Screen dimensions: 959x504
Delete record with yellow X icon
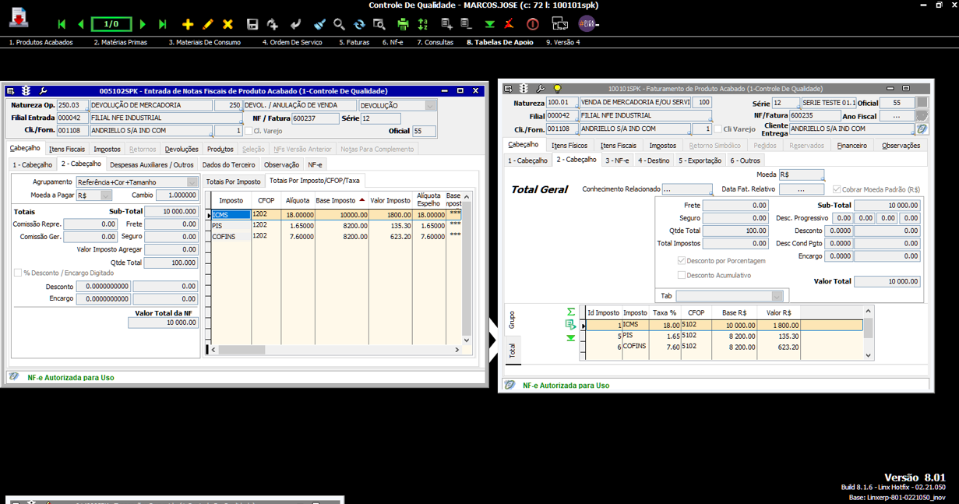[x=227, y=24]
